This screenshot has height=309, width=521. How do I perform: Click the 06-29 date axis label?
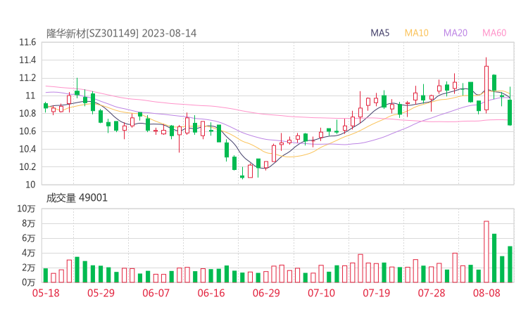click(266, 293)
